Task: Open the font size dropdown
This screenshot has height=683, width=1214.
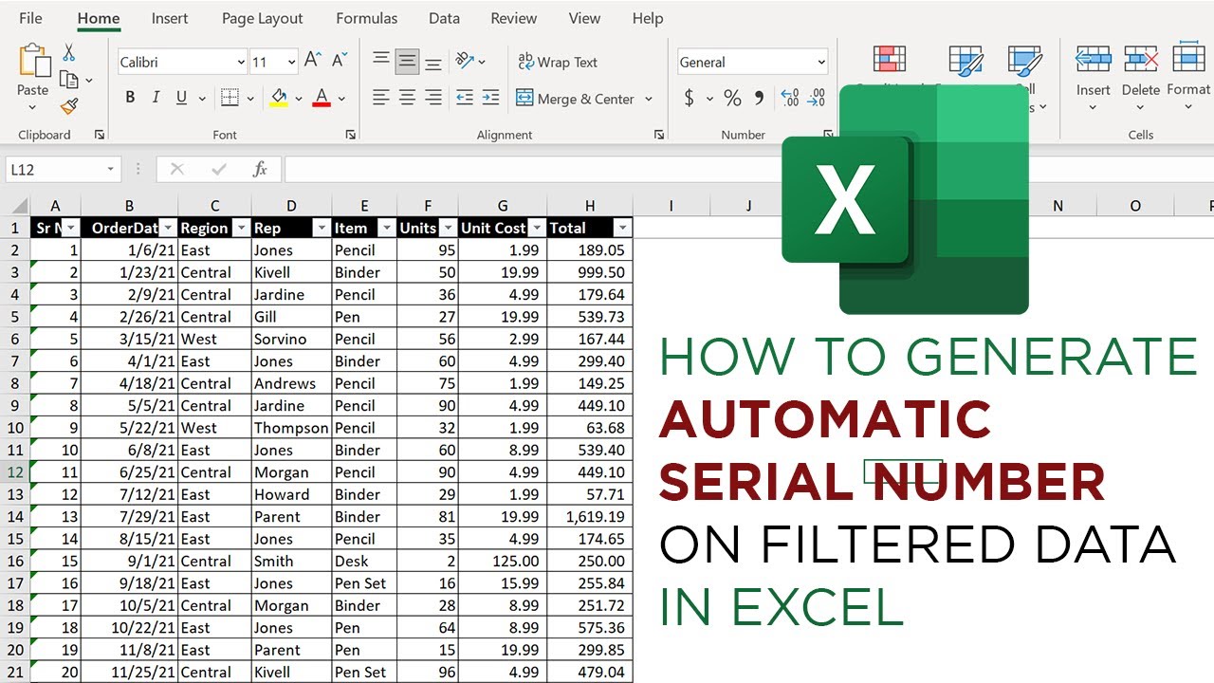Action: click(x=291, y=63)
